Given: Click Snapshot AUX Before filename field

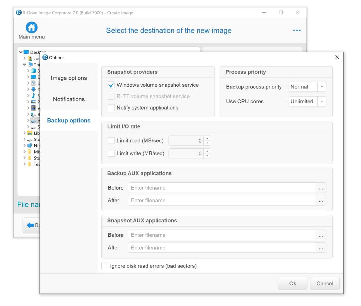Looking at the screenshot, I should [x=222, y=235].
